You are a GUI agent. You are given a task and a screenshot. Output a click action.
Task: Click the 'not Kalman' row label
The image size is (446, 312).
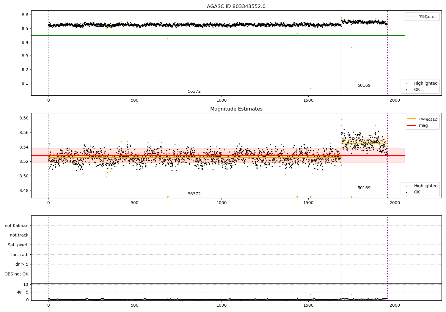coord(17,226)
